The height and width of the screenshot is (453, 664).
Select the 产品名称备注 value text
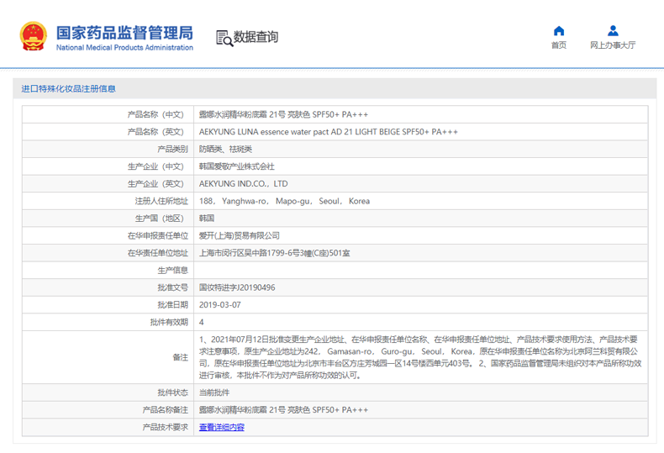283,410
